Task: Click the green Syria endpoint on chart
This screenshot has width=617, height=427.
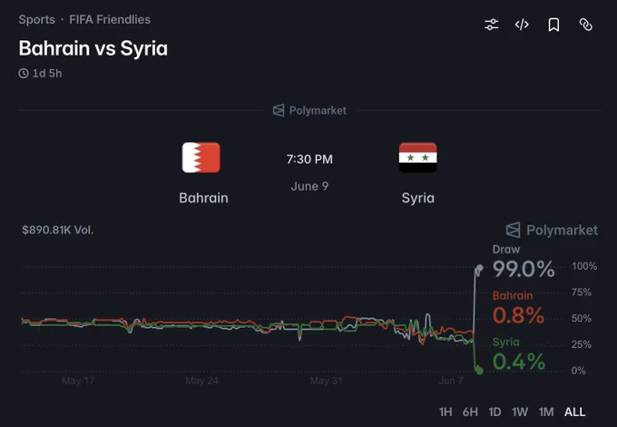Action: [479, 371]
